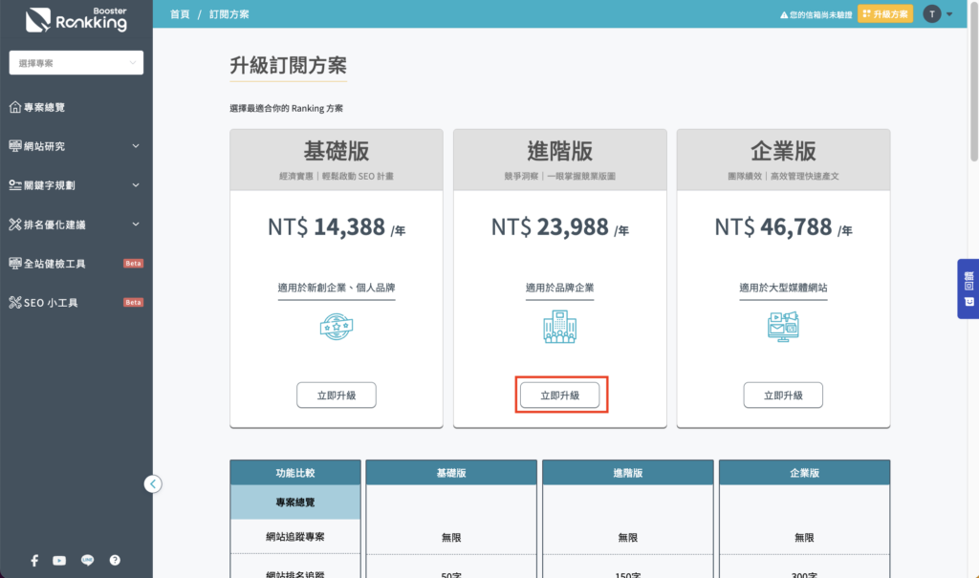The image size is (979, 578).
Task: Click 立即升級 for the 進階版 plan
Action: pos(559,395)
